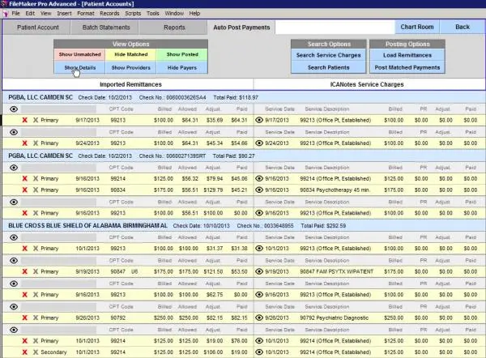Open the Records menu
The width and height of the screenshot is (486, 358).
pyautogui.click(x=109, y=13)
